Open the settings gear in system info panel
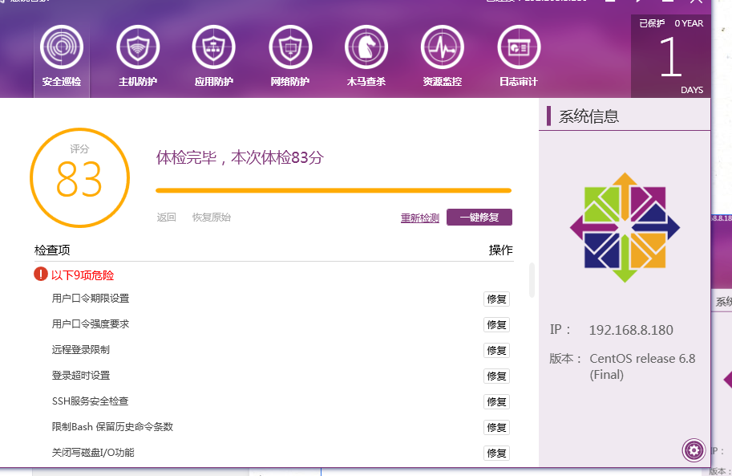This screenshot has width=732, height=476. [x=692, y=450]
